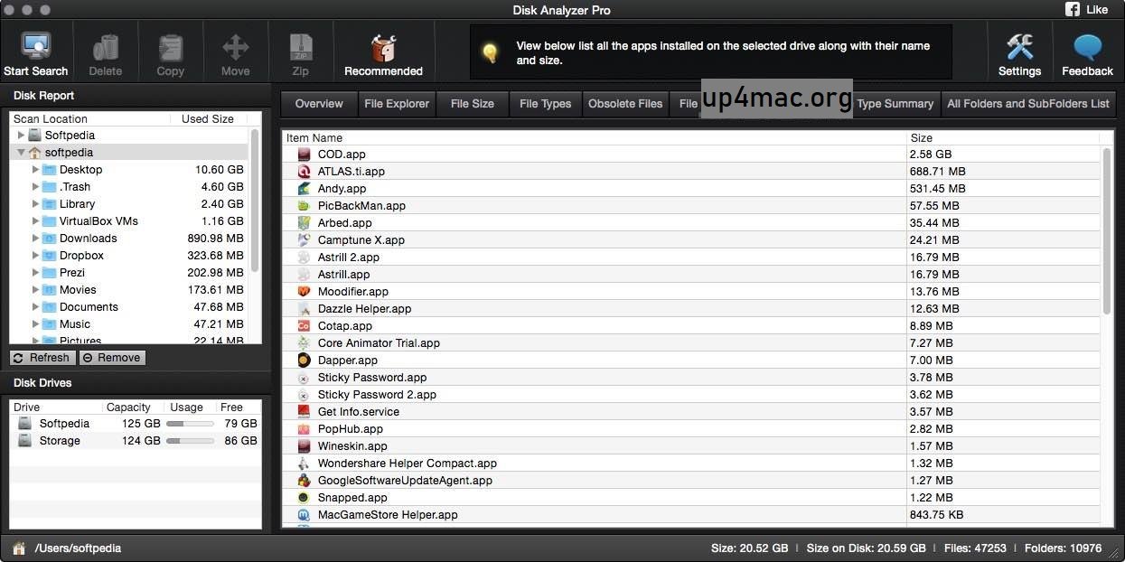Viewport: 1125px width, 562px height.
Task: Click the Copy toolbar icon
Action: click(169, 45)
